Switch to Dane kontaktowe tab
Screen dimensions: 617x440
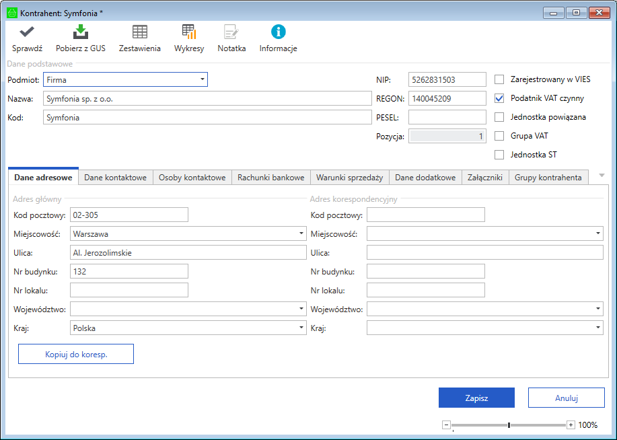(115, 178)
